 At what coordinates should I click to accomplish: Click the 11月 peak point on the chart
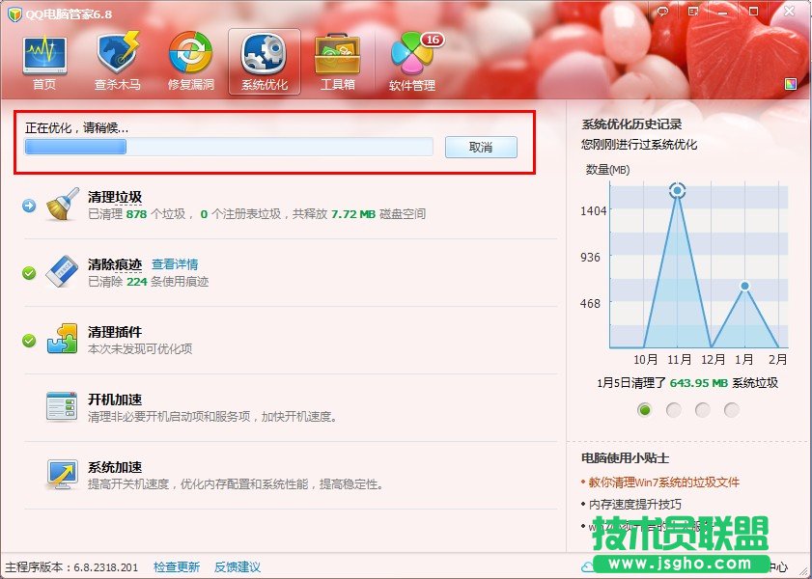click(677, 190)
